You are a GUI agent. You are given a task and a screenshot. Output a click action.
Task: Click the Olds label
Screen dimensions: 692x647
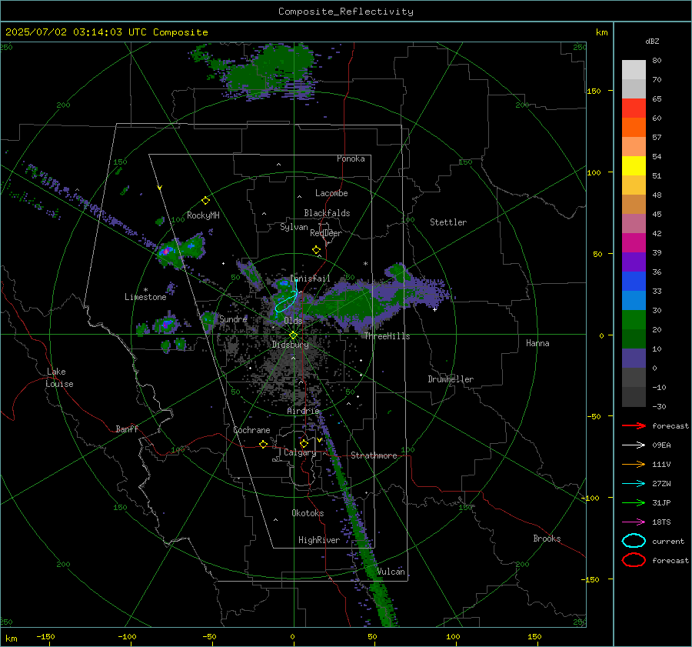click(x=293, y=321)
